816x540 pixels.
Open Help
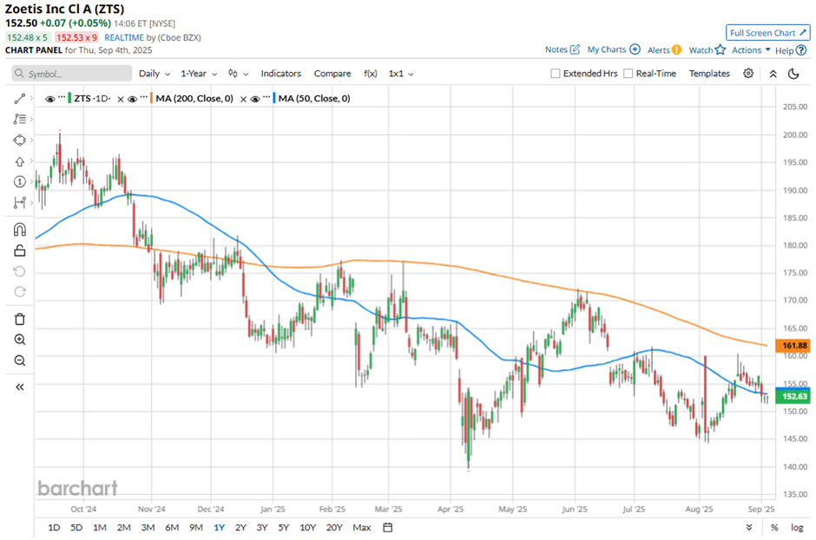coord(791,50)
